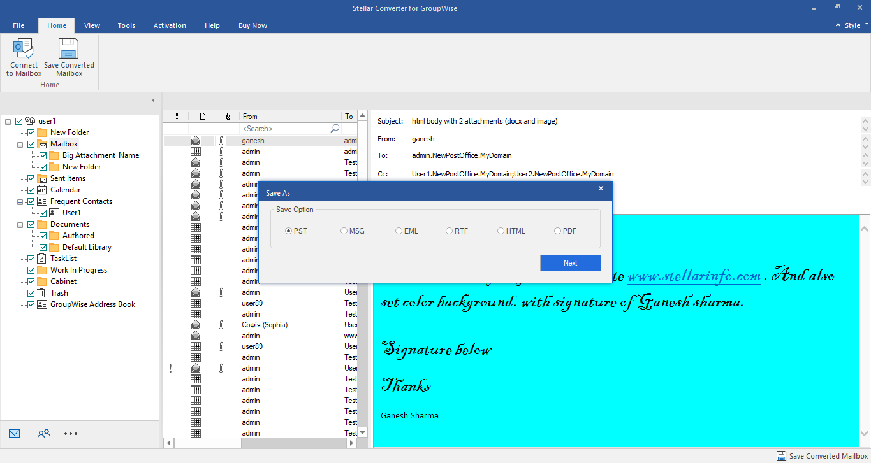The width and height of the screenshot is (871, 463).
Task: Sort messages by the From column header
Action: click(291, 117)
